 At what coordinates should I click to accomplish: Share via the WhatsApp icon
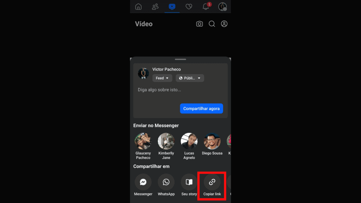(x=166, y=182)
